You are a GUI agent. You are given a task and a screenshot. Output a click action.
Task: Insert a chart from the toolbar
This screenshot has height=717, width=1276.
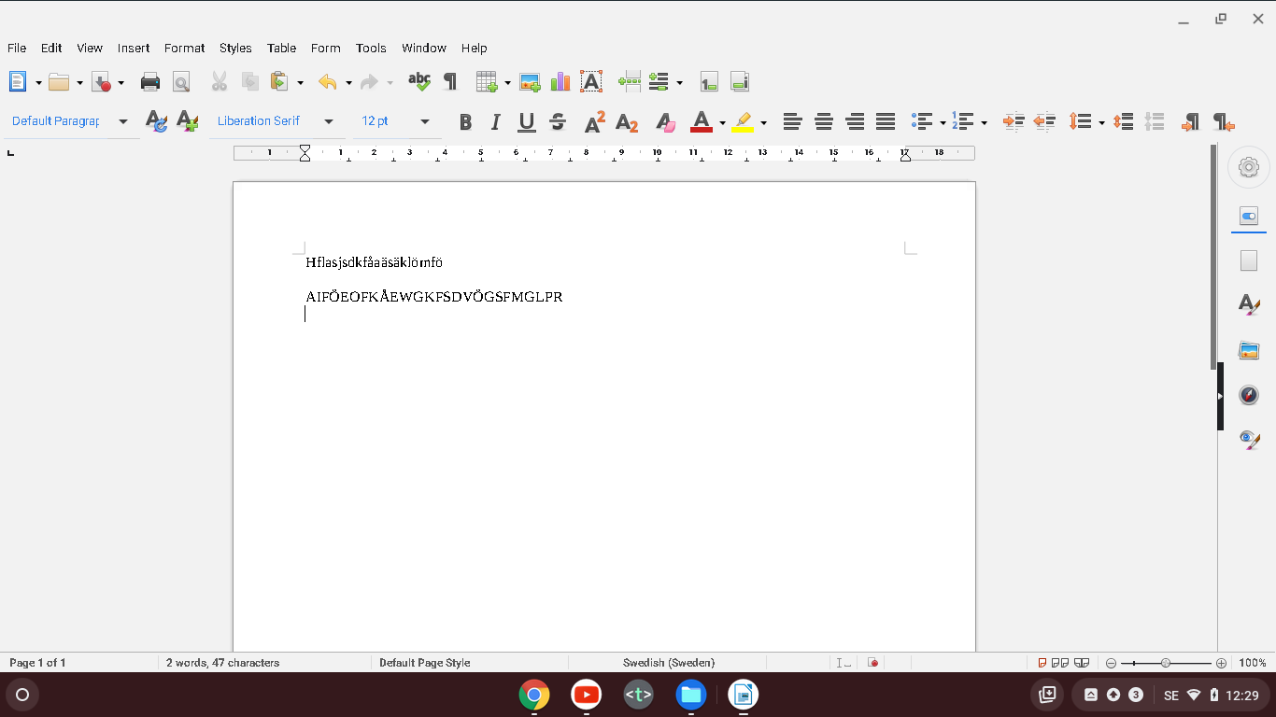click(560, 82)
